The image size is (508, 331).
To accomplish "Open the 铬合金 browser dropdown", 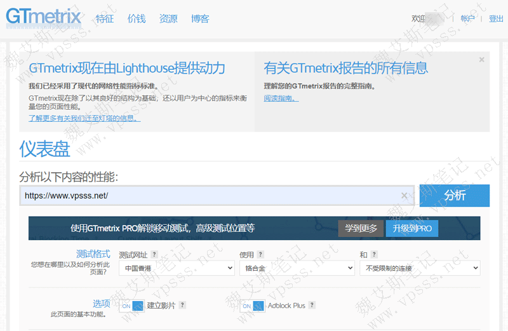I will (297, 268).
